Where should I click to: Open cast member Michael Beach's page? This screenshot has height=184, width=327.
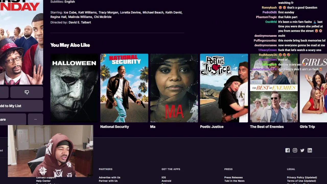coord(153,12)
